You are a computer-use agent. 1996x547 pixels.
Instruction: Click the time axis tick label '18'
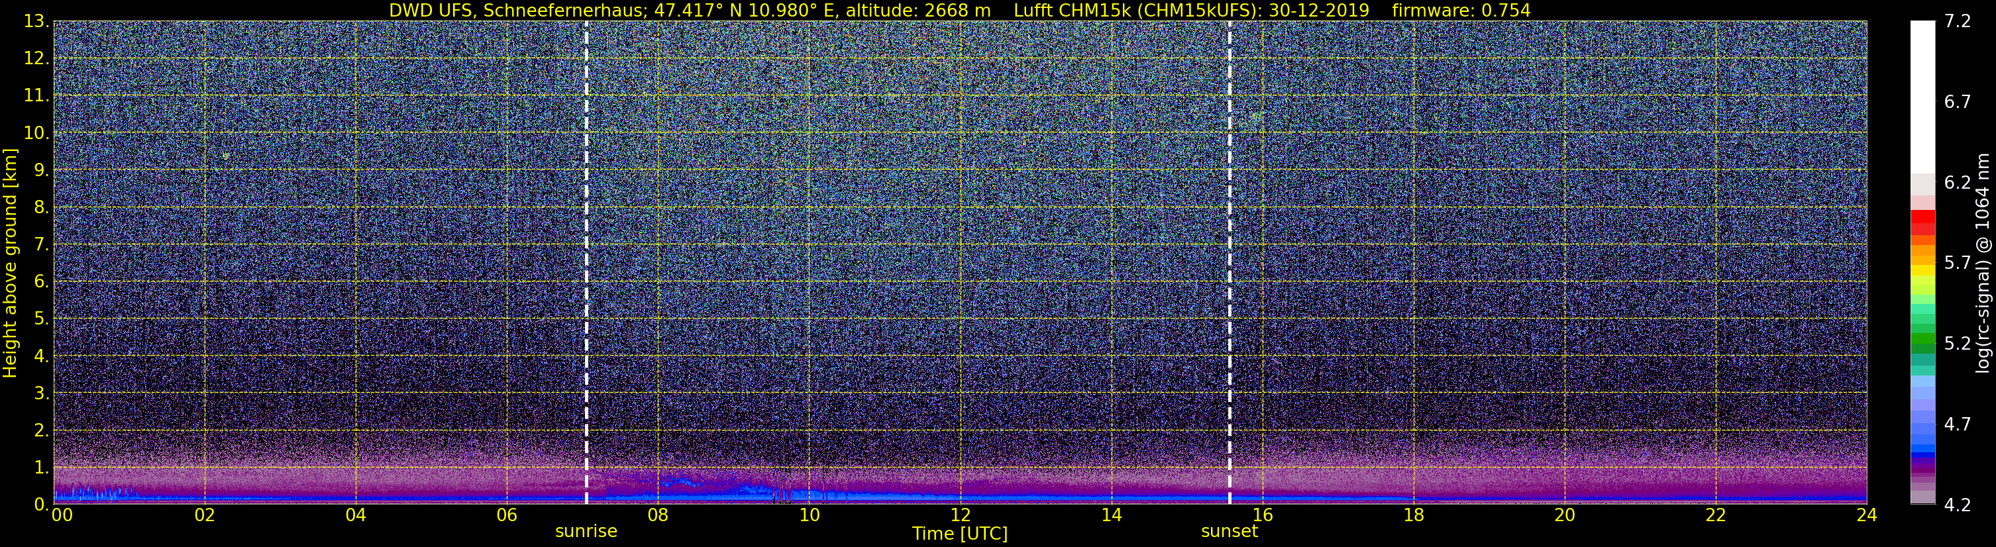pos(1413,516)
